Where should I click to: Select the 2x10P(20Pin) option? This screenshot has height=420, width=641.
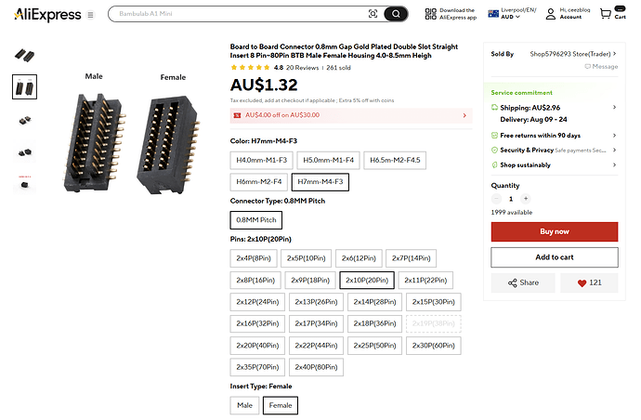(x=367, y=280)
